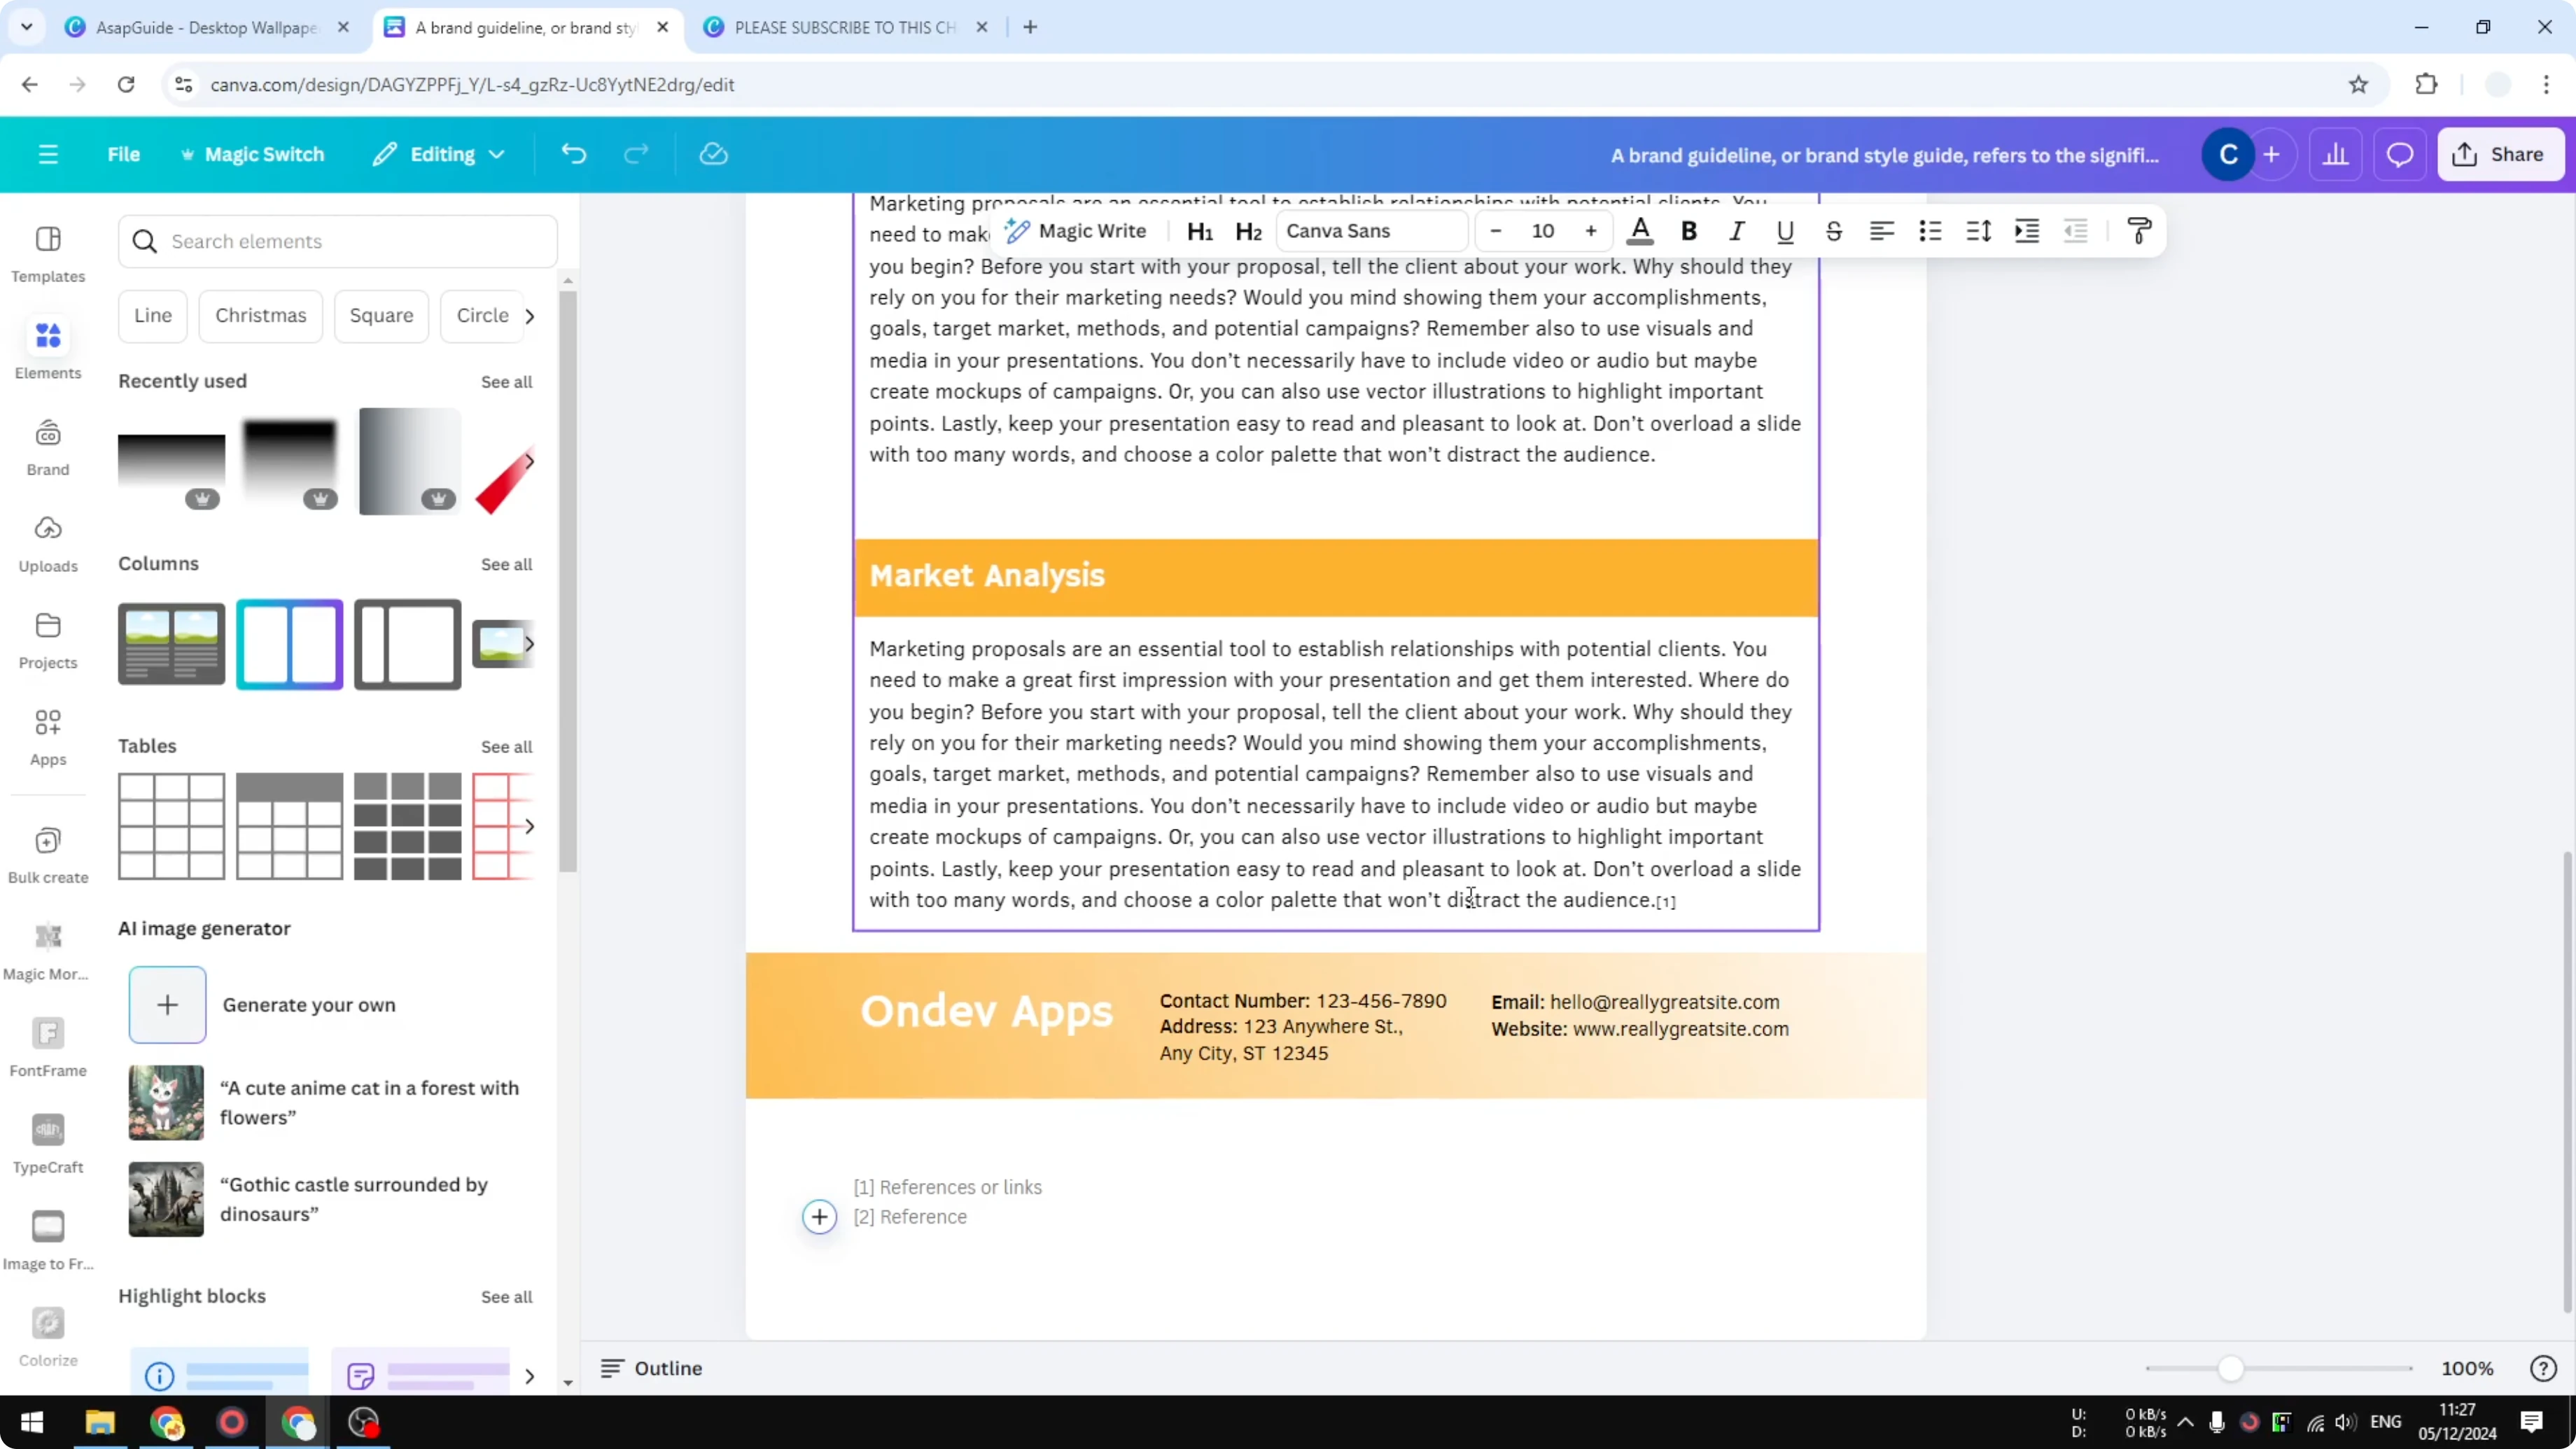Click Share to share the design

[2500, 153]
